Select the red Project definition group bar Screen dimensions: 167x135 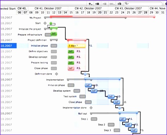(x=77, y=40)
